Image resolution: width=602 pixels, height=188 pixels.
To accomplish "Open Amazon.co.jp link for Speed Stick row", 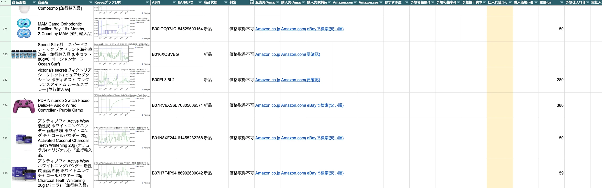I will (x=268, y=55).
